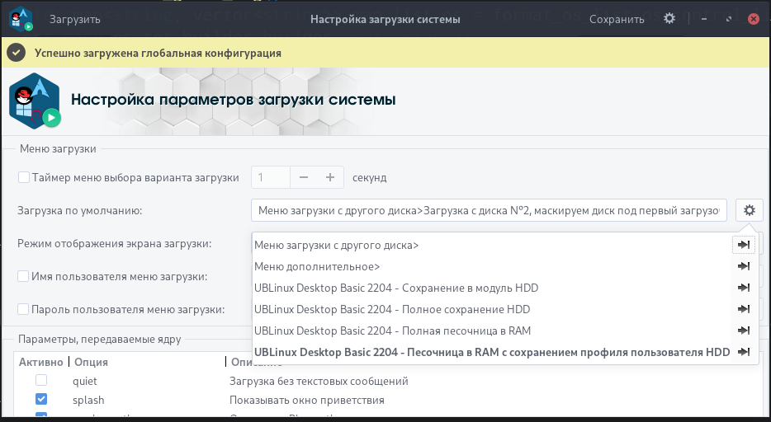Expand 'Меню дополнительное>' submenu entry
Image resolution: width=771 pixels, height=422 pixels.
tap(317, 266)
